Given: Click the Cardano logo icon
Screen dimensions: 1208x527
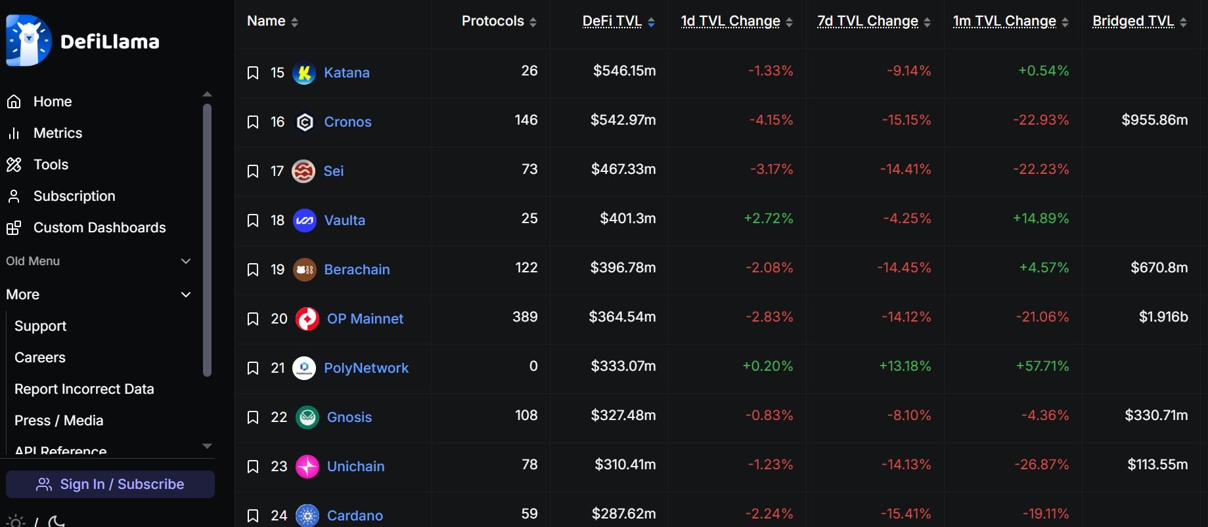Looking at the screenshot, I should coord(307,515).
